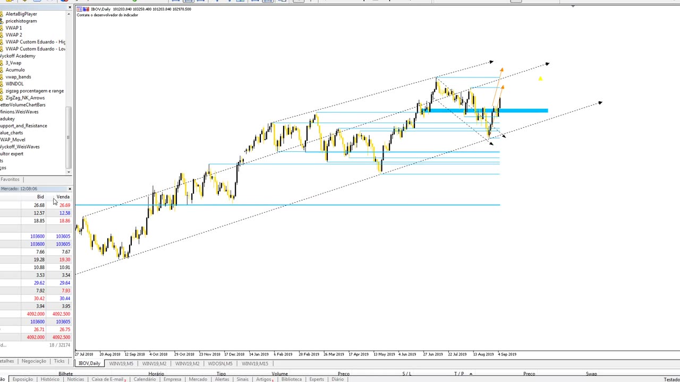Select the Market Watch row with bid 12.57
The image size is (680, 382).
36,213
